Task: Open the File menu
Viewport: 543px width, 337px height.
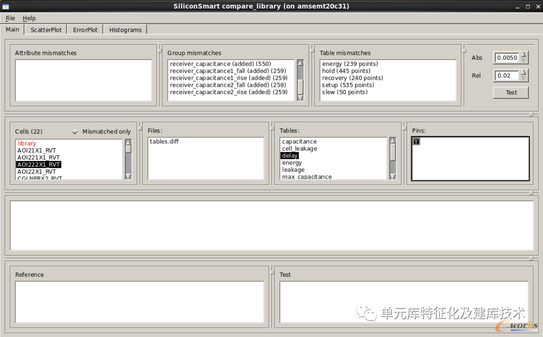Action: click(11, 19)
